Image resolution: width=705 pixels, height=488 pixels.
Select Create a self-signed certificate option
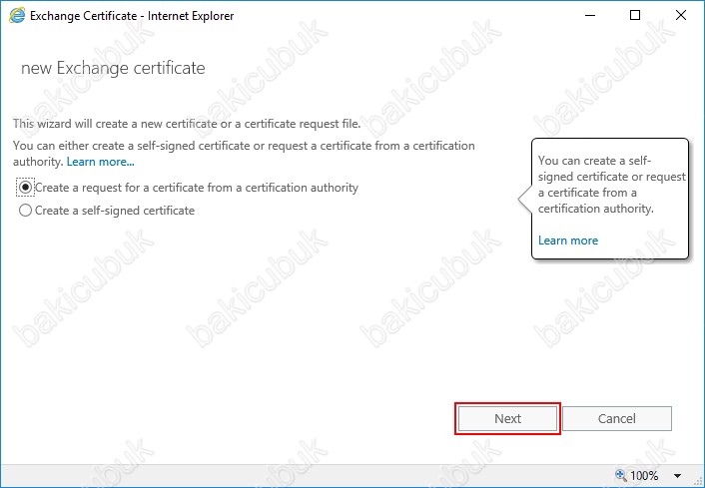coord(25,210)
